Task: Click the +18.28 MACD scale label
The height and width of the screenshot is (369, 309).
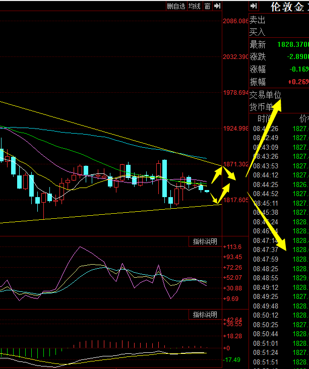Action: click(232, 336)
